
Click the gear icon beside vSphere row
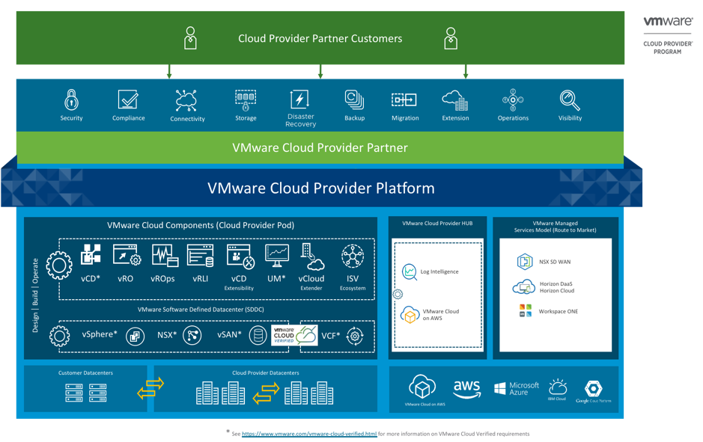click(x=60, y=336)
